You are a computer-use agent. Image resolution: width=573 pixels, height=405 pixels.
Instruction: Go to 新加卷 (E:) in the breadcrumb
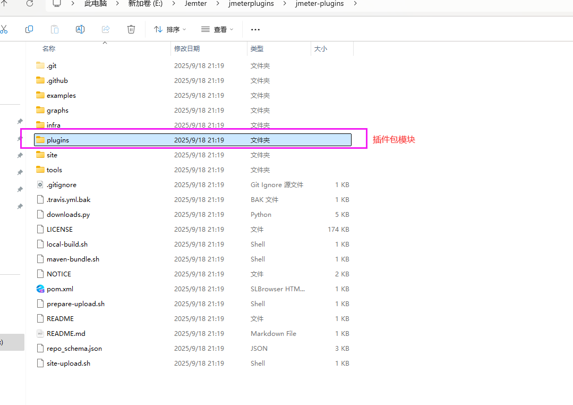[x=146, y=4]
